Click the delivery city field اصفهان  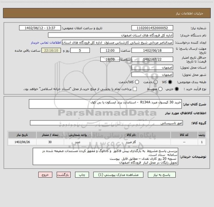click(x=152, y=75)
